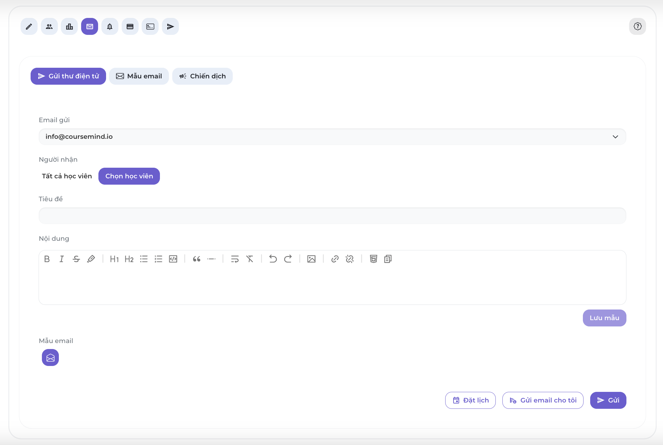Open the email template envelope icon

(50, 358)
